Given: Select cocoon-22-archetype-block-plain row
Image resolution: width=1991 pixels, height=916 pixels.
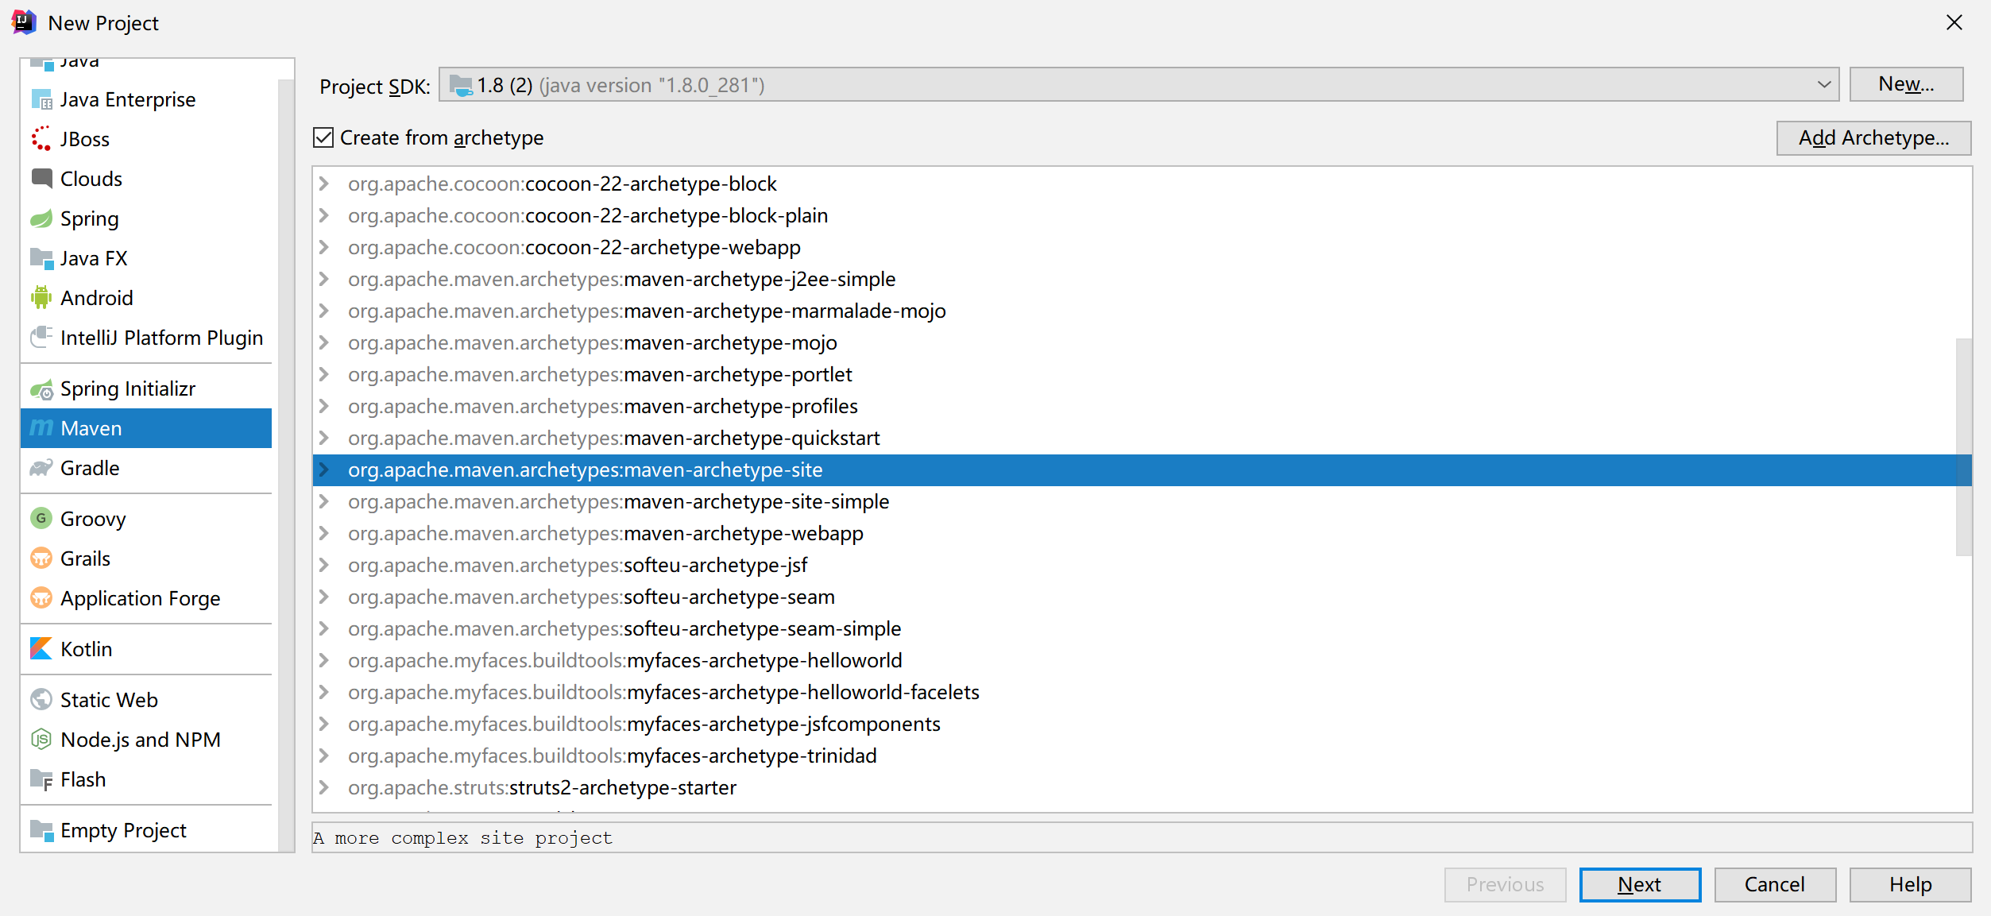Looking at the screenshot, I should (1142, 215).
